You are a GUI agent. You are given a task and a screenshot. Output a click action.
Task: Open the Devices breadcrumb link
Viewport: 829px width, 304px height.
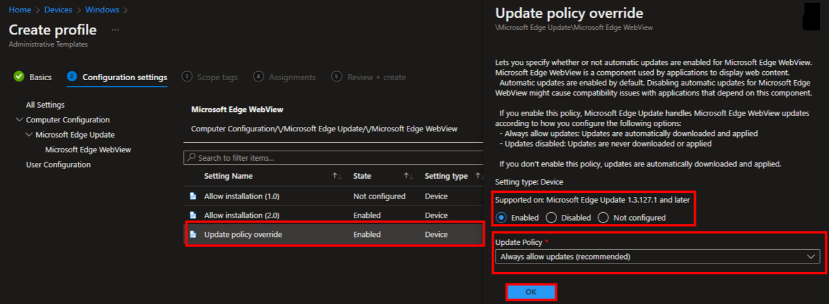(x=58, y=10)
